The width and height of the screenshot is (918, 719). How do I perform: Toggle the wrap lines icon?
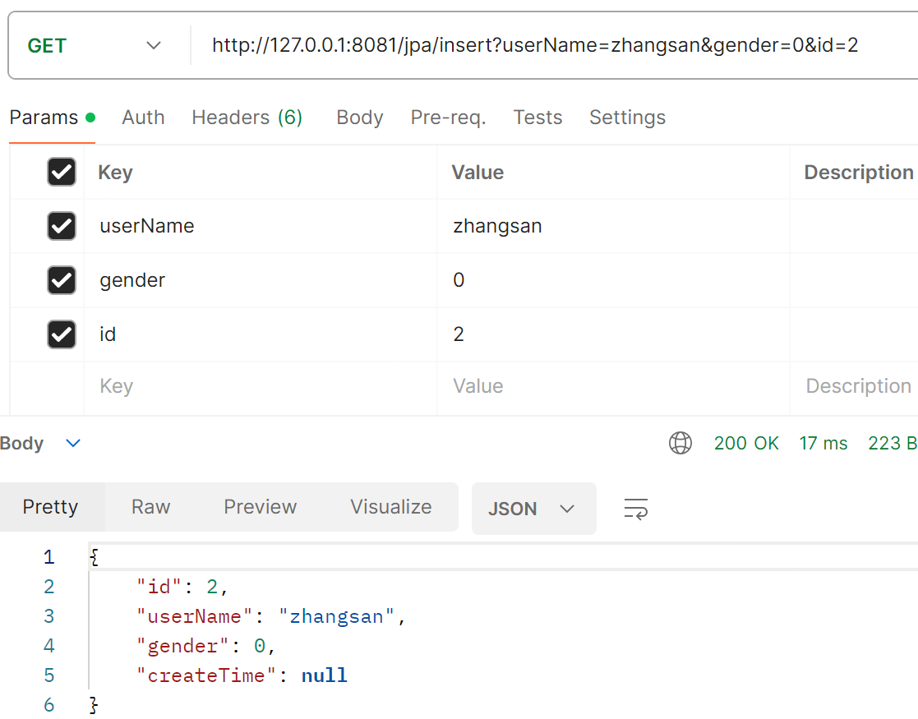(x=636, y=509)
